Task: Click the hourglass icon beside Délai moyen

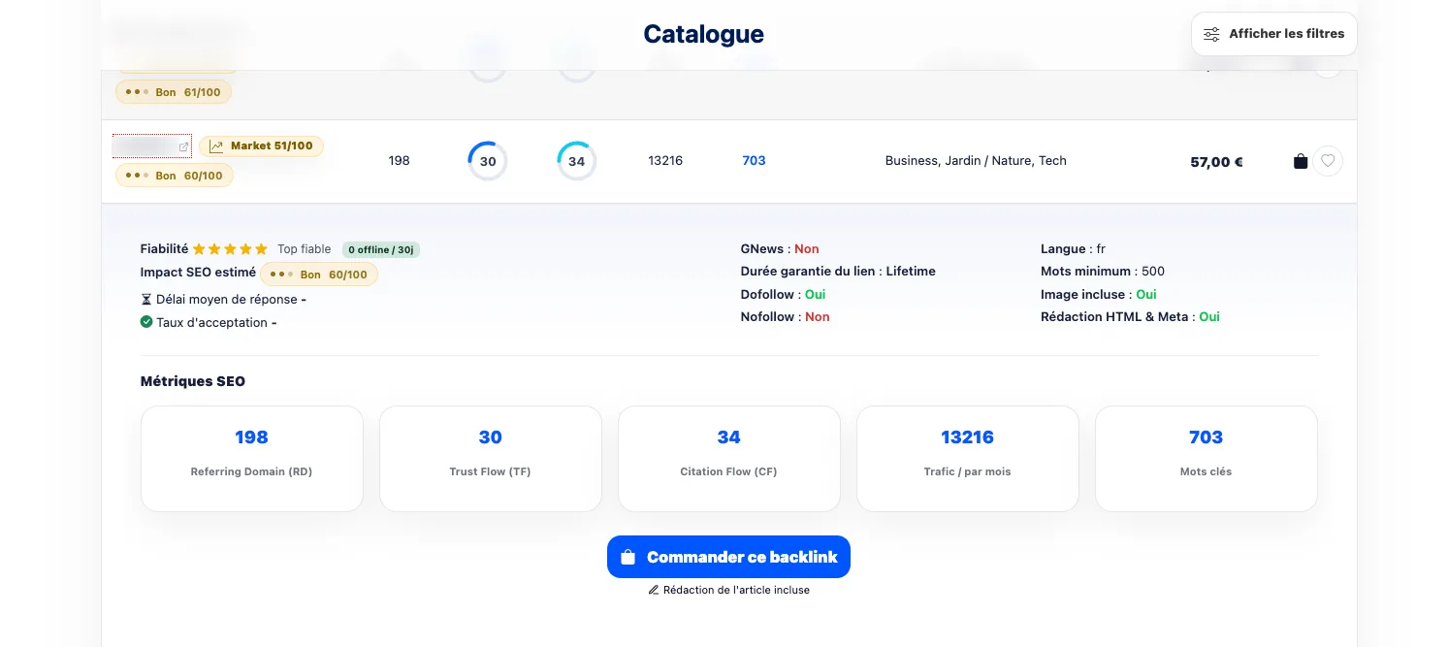Action: click(x=146, y=300)
